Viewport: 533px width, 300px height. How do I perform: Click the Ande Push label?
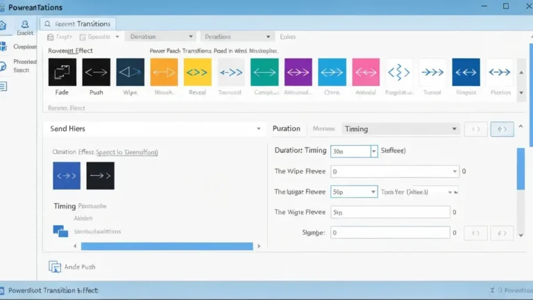(80, 267)
